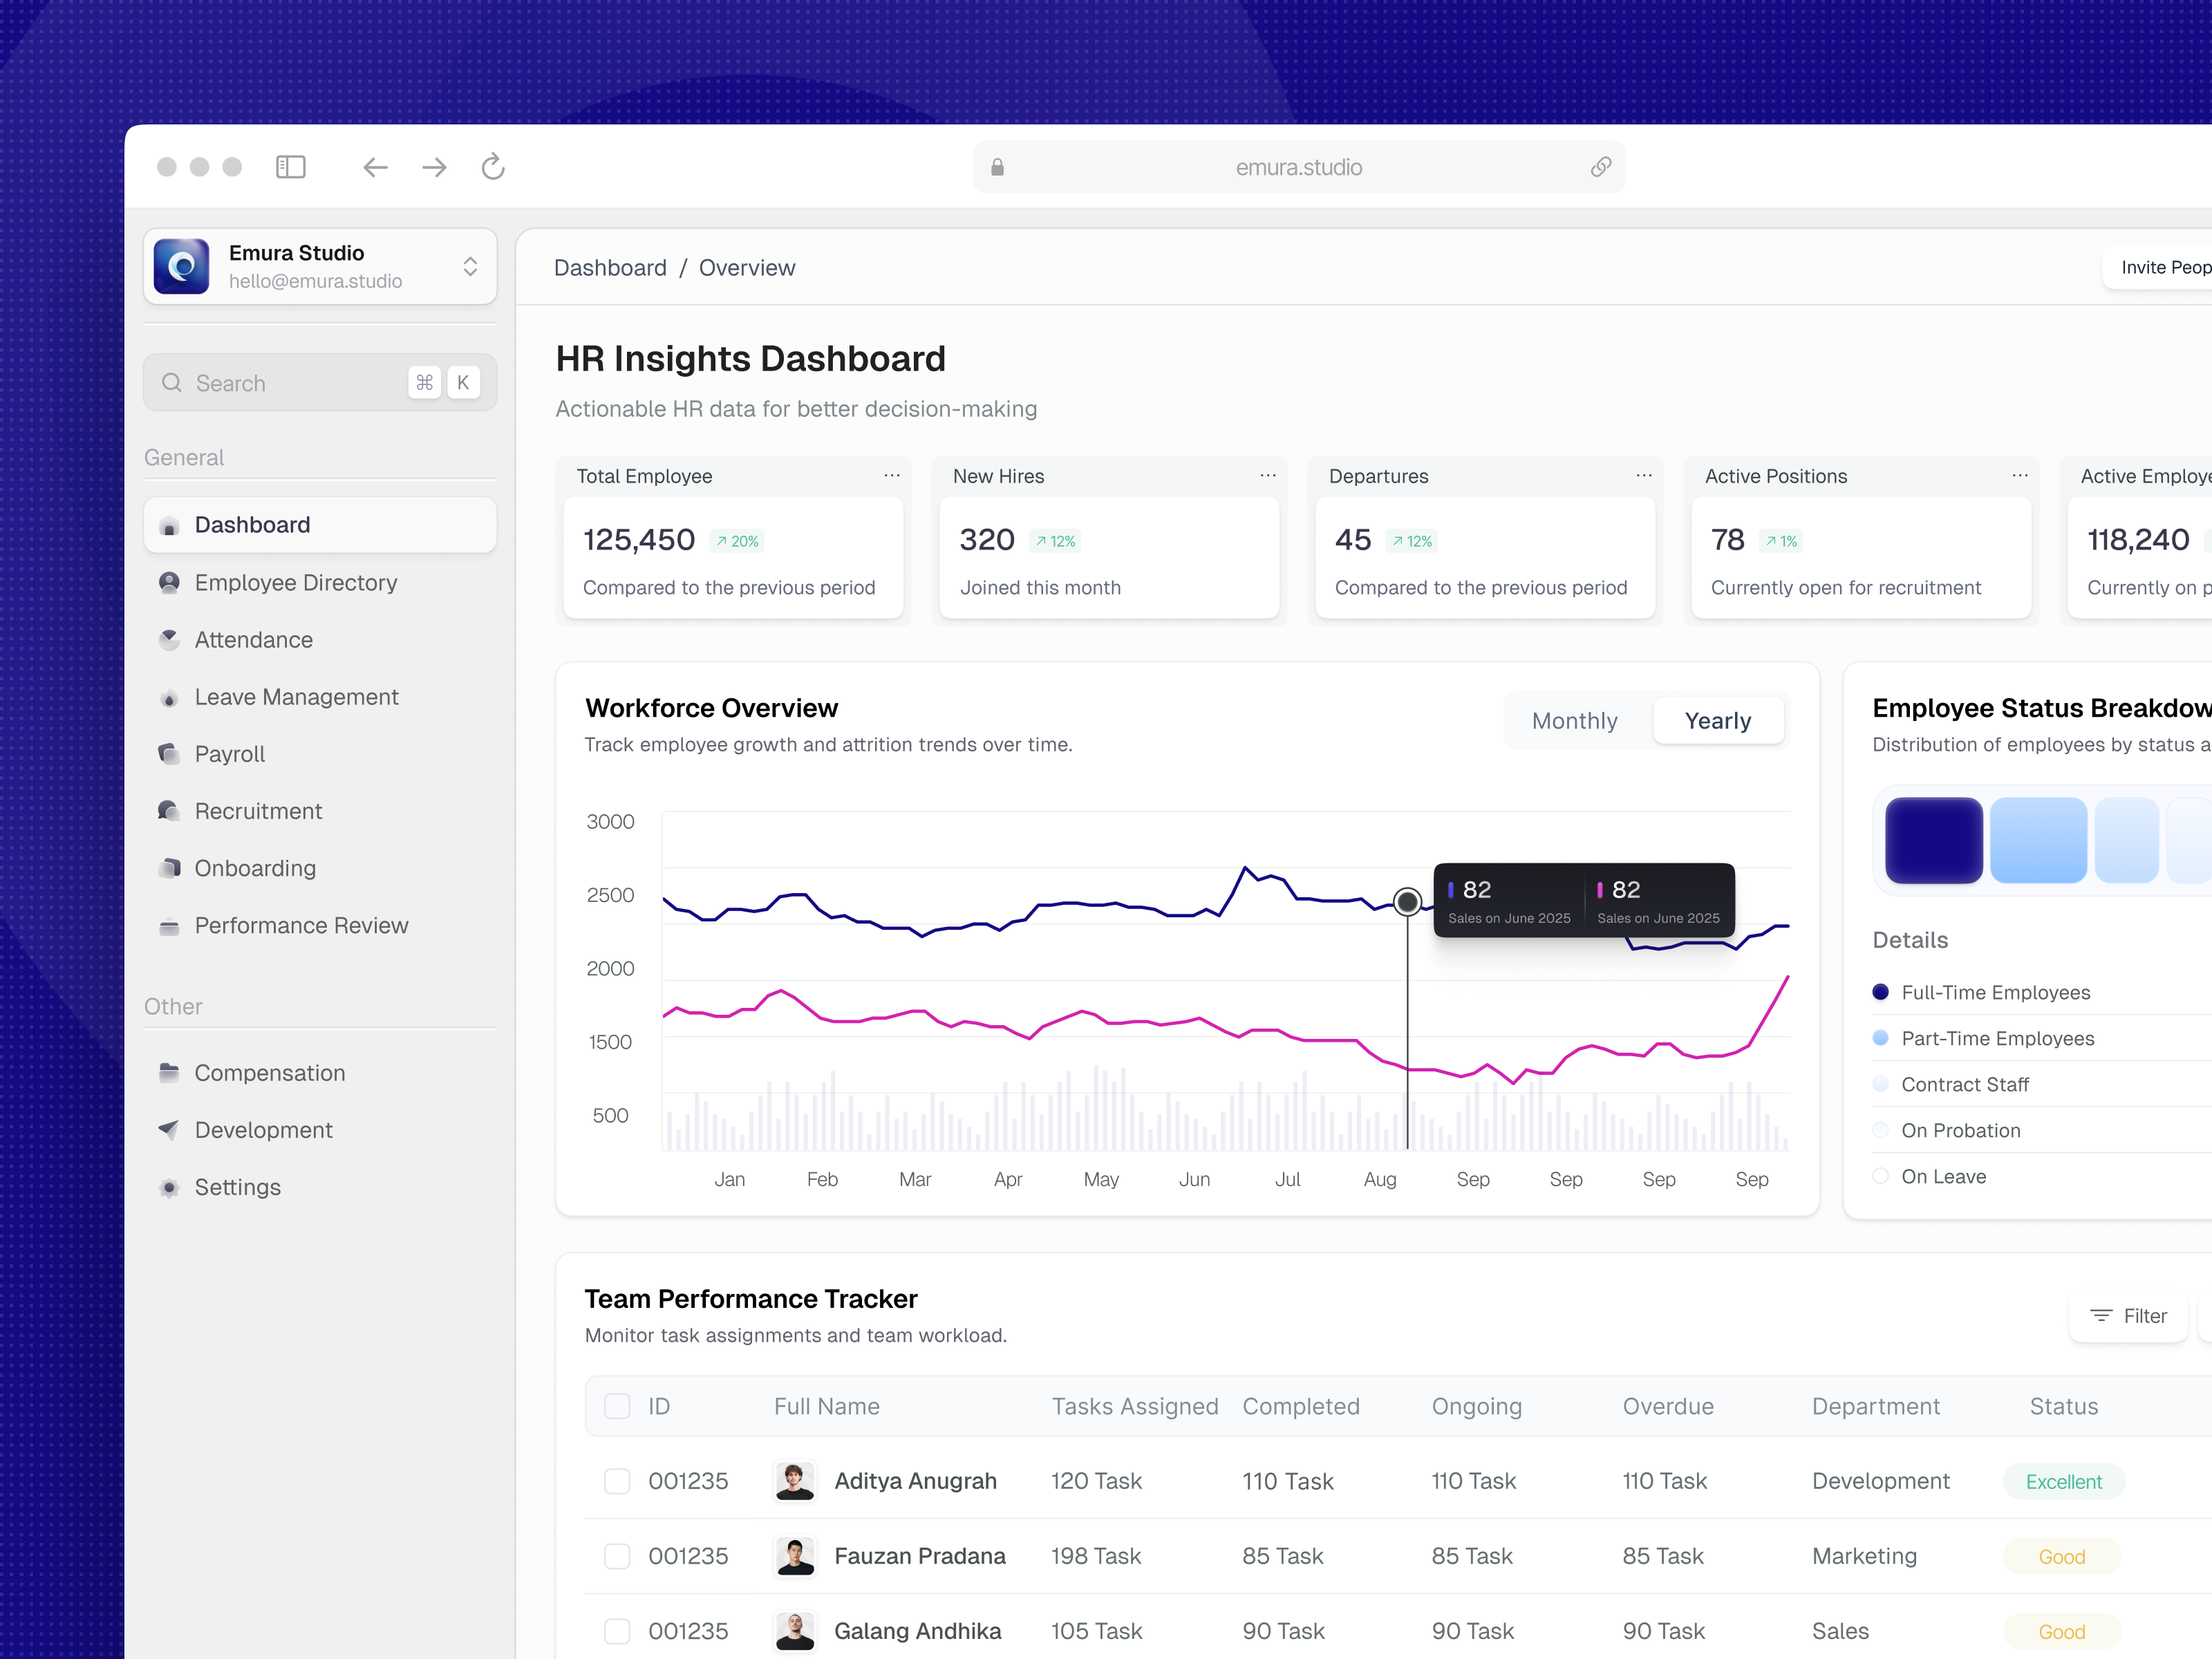This screenshot has width=2212, height=1659.
Task: Switch Workforce Overview to Monthly view
Action: coord(1575,720)
